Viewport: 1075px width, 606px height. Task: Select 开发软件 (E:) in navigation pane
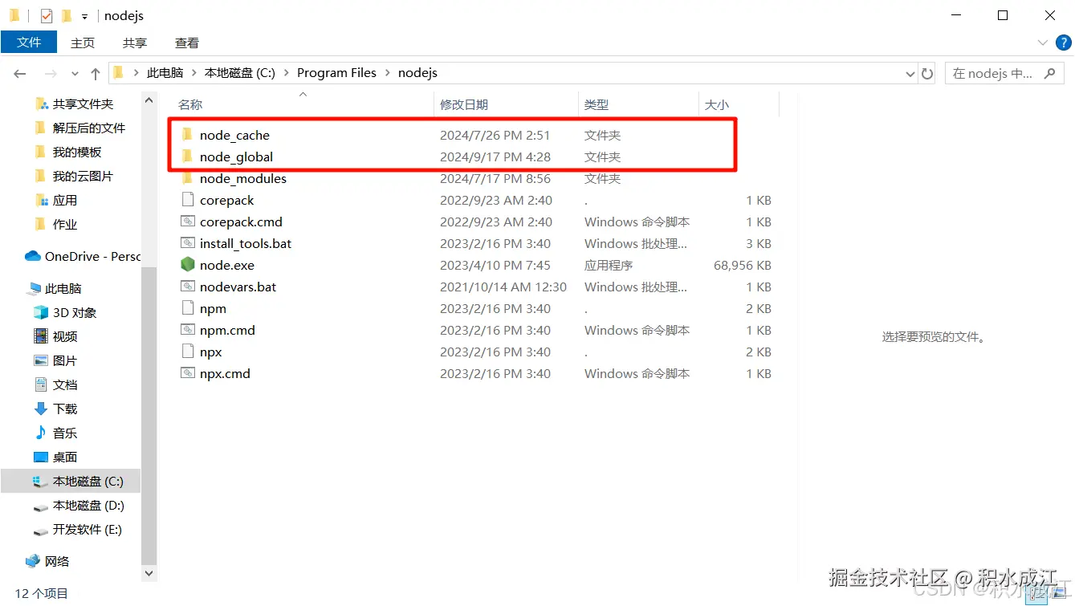[88, 529]
